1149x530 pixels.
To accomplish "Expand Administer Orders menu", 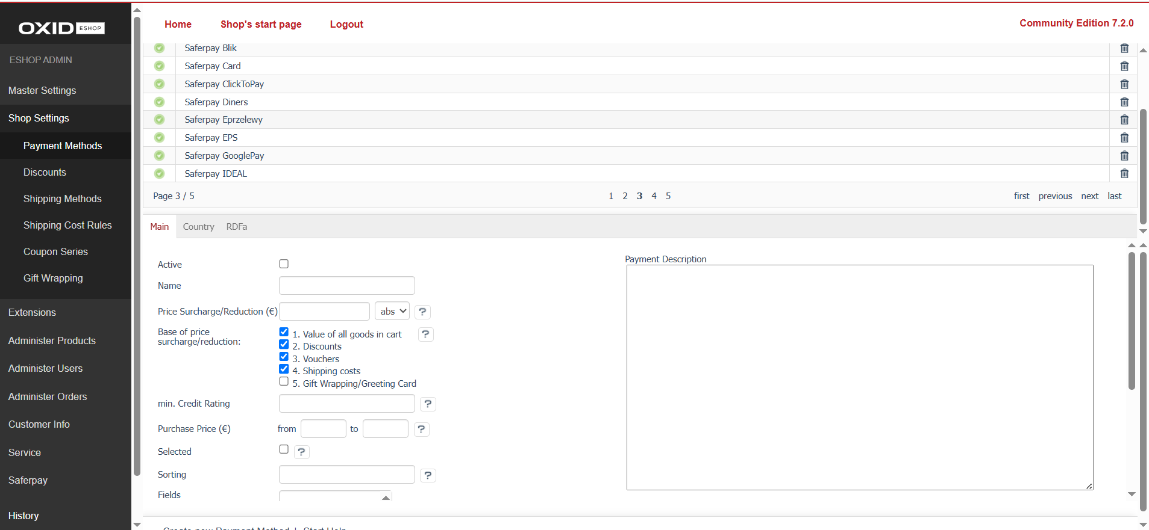I will 48,396.
